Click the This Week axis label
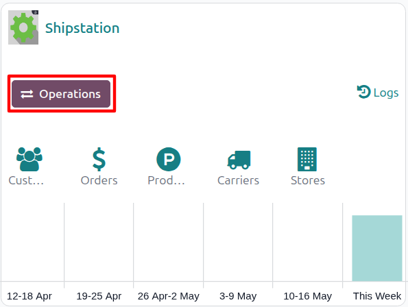This screenshot has width=408, height=307. tap(377, 296)
